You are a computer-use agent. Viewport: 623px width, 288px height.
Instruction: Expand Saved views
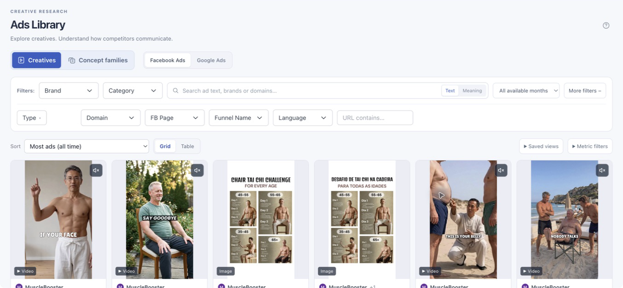pyautogui.click(x=541, y=146)
